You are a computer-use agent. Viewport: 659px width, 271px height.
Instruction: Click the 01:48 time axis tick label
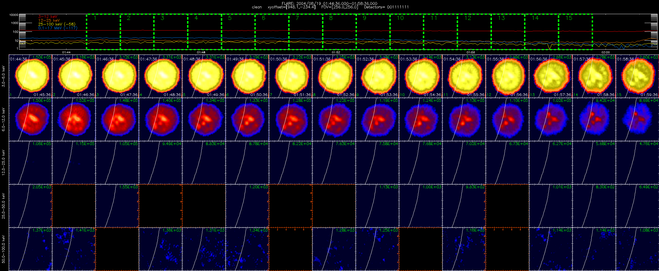tap(201, 52)
